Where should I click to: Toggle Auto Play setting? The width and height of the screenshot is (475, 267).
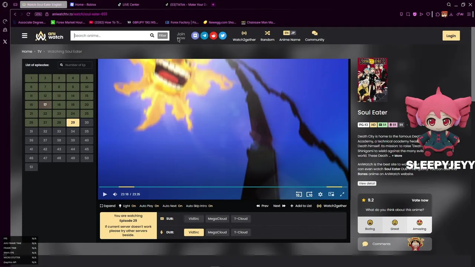(149, 206)
